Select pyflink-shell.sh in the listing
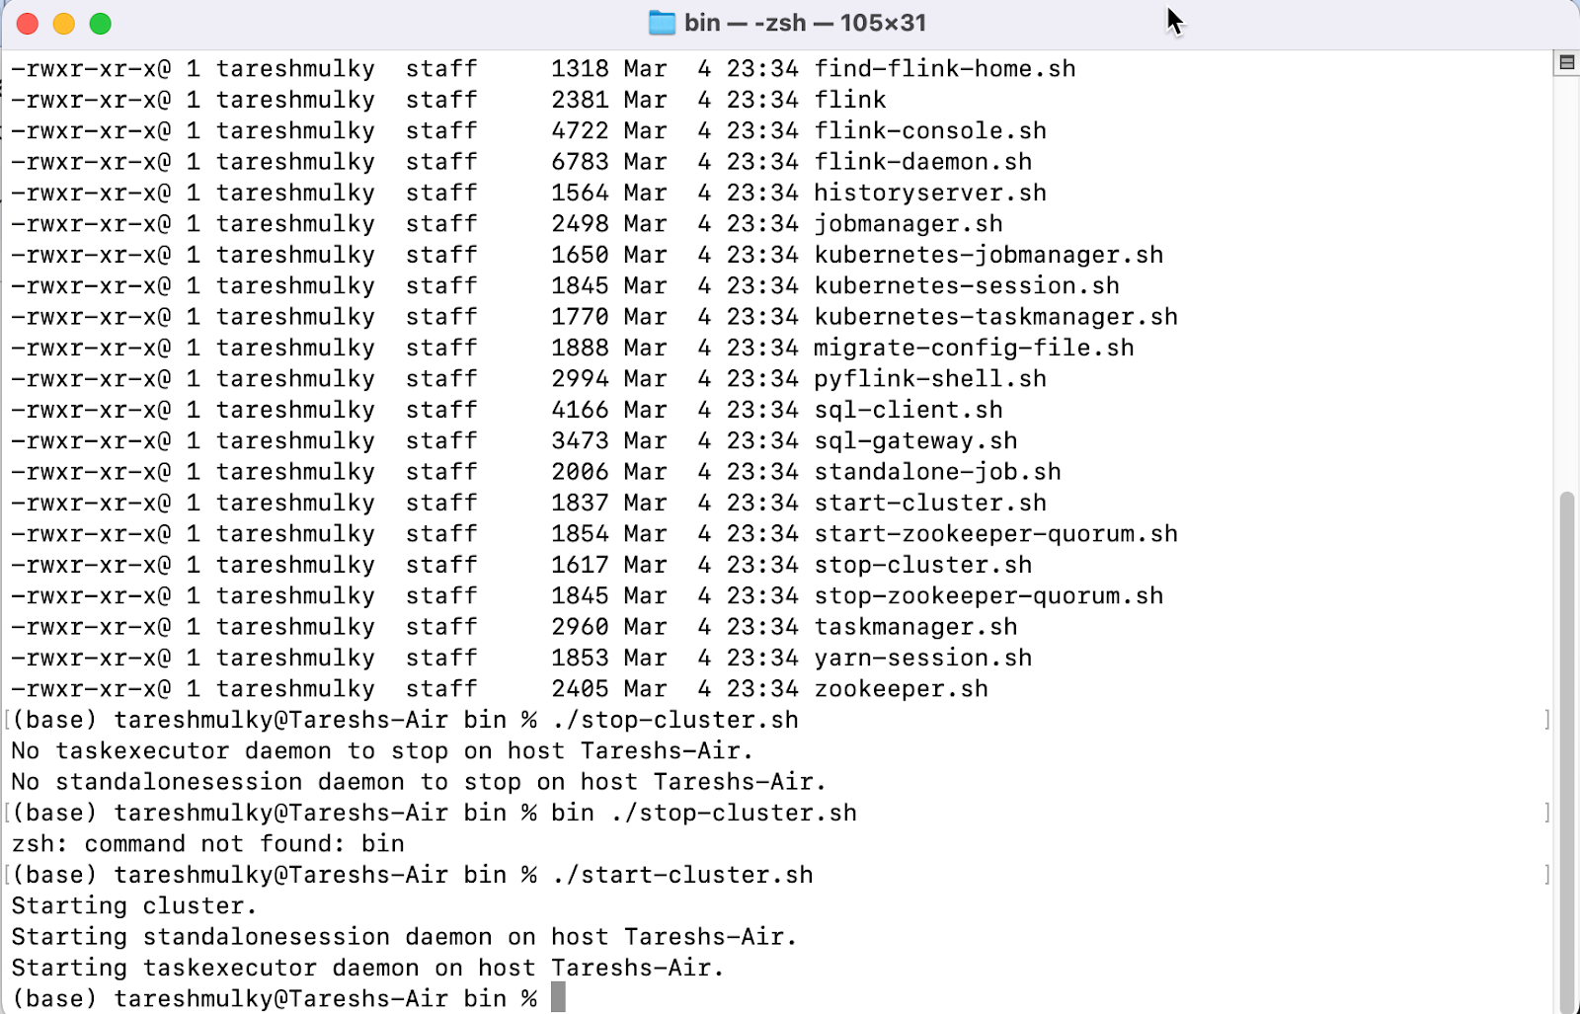This screenshot has width=1580, height=1014. pos(930,379)
